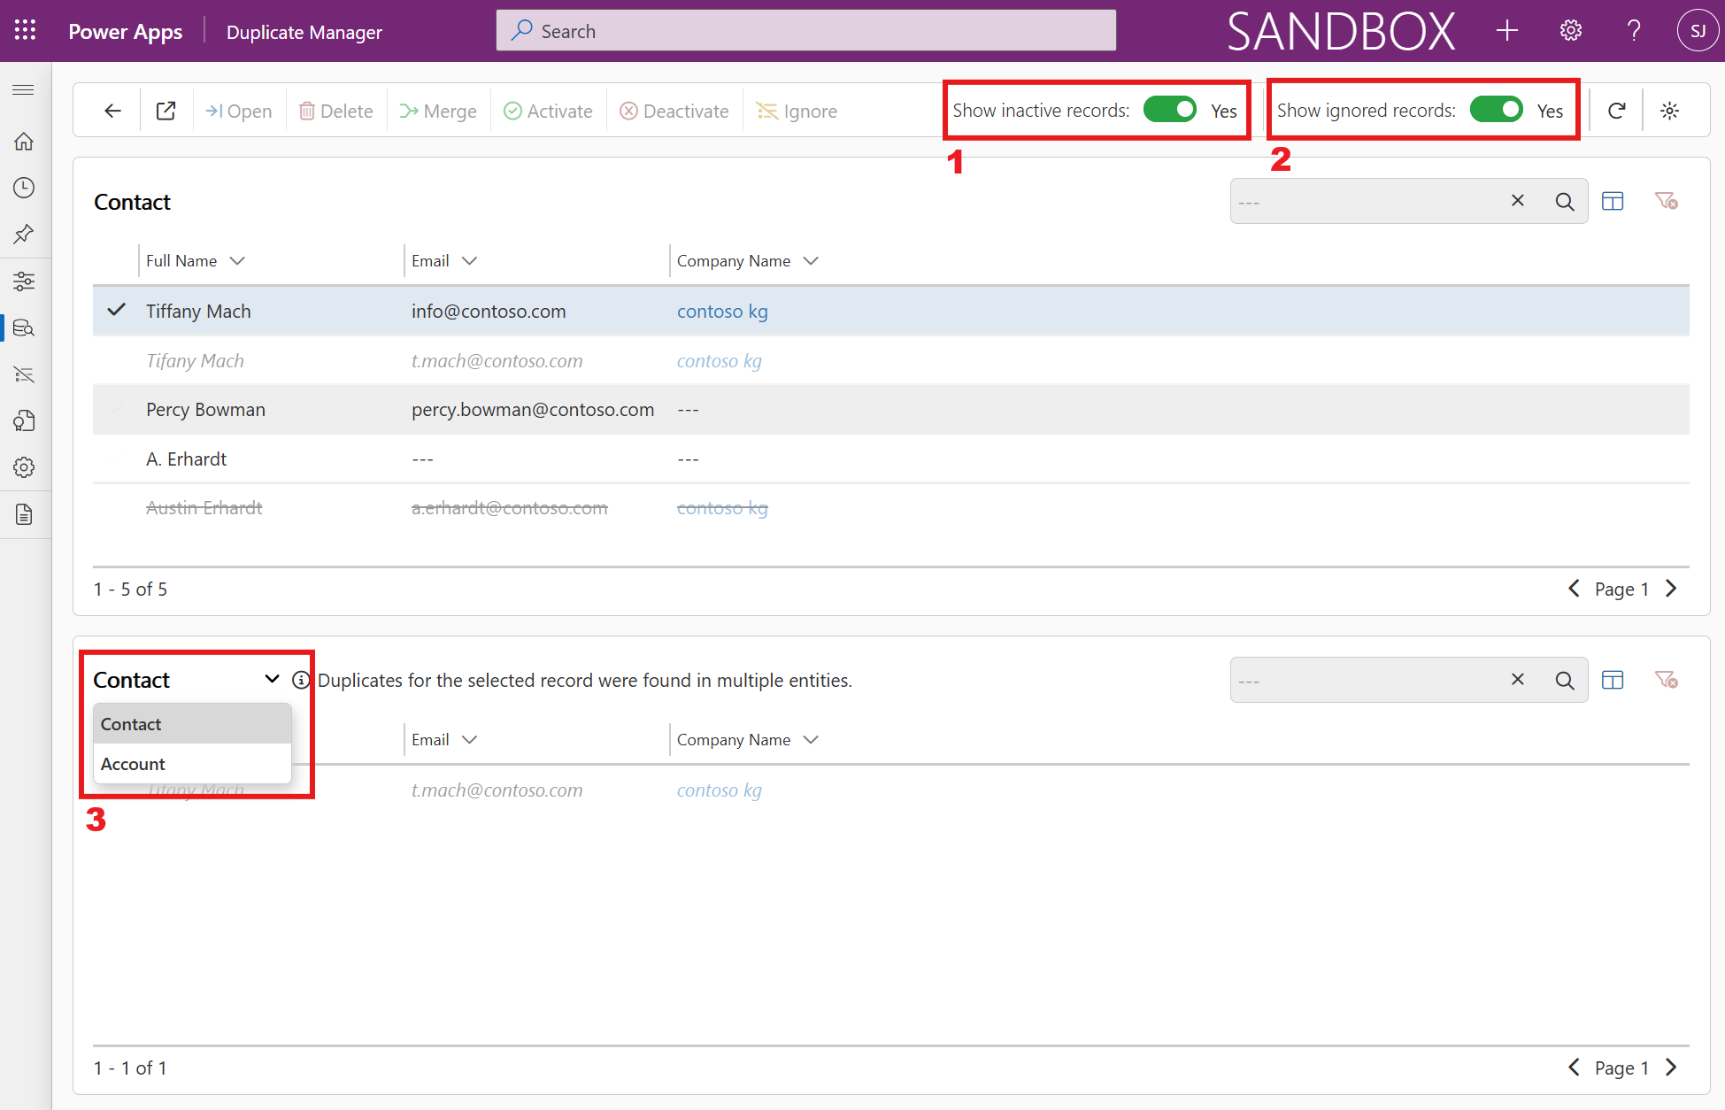The width and height of the screenshot is (1725, 1110).
Task: Click the plus icon in header
Action: (x=1507, y=31)
